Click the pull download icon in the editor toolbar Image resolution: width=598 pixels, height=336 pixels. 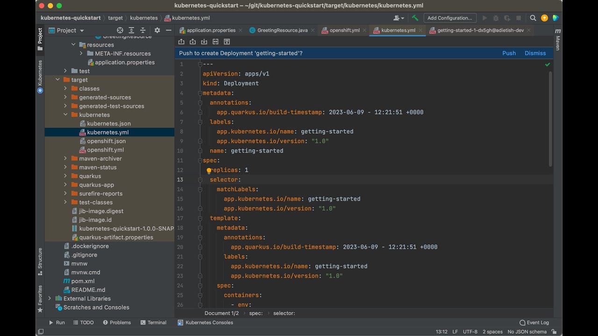tap(204, 42)
